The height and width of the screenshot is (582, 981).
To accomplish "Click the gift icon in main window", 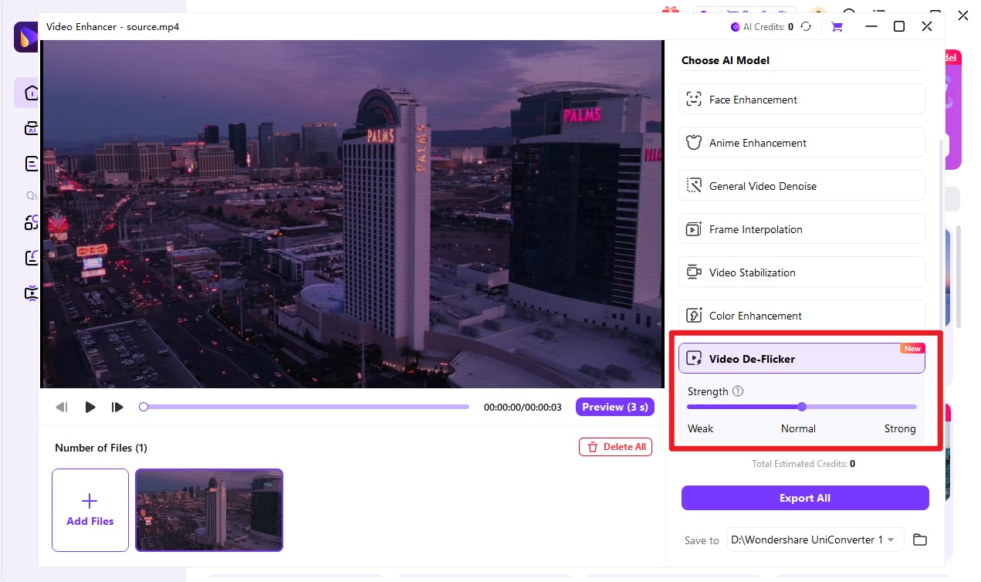I will (670, 11).
